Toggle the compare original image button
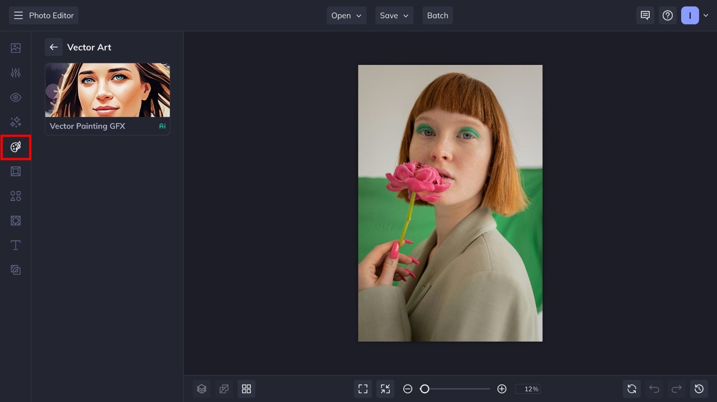This screenshot has width=717, height=402. [x=224, y=389]
